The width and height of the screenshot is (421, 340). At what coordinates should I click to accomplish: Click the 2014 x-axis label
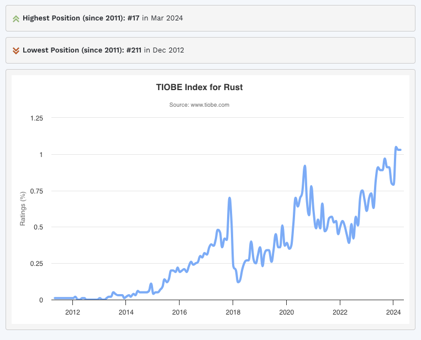coord(126,312)
